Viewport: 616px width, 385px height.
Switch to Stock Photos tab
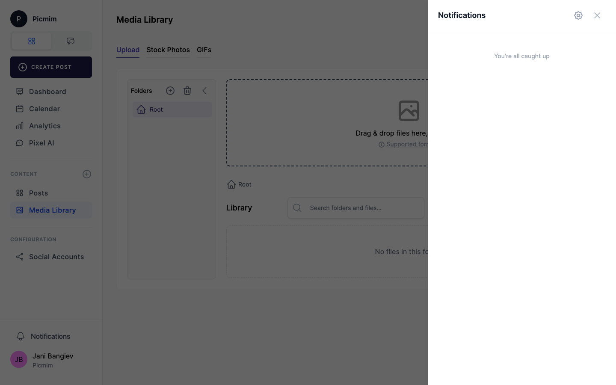tap(168, 50)
